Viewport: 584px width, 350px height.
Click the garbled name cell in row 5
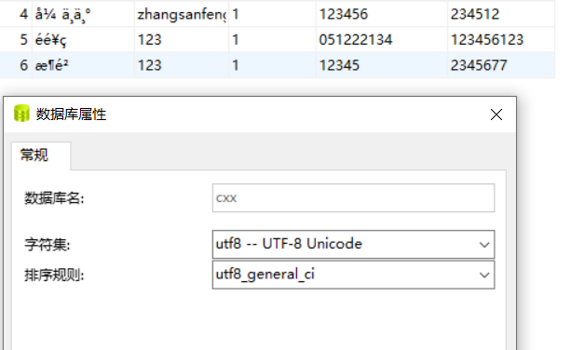[x=84, y=39]
